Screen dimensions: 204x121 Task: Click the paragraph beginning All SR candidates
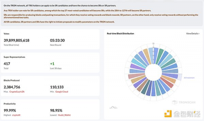[x=59, y=22]
